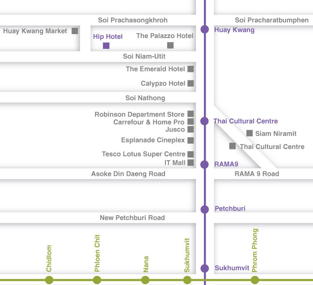
Task: Click the Jusco marker square
Action: tap(190, 129)
